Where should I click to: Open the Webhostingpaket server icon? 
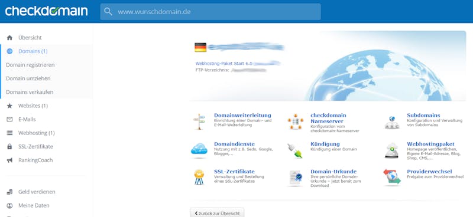click(392, 150)
